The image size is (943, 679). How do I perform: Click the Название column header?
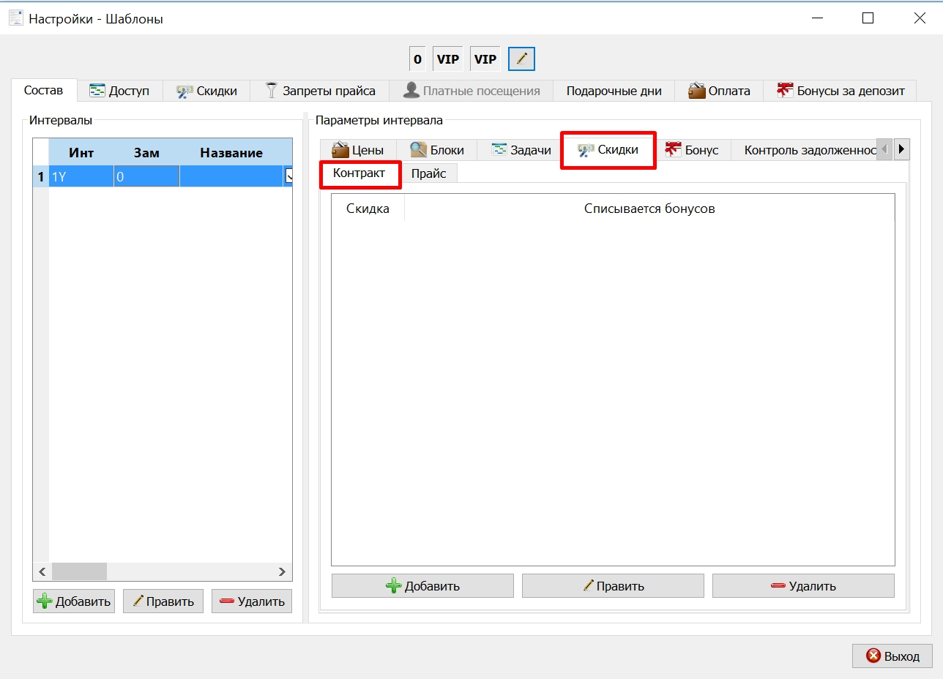coord(231,153)
